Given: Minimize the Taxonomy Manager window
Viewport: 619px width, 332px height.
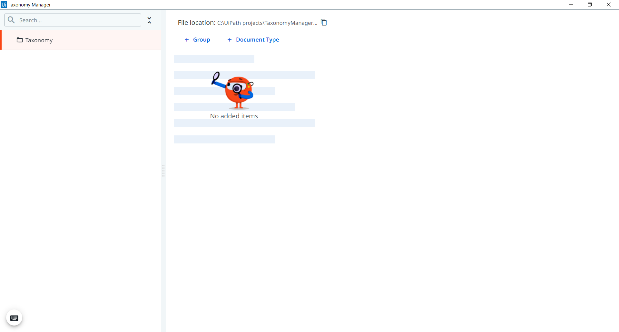Looking at the screenshot, I should 571,5.
